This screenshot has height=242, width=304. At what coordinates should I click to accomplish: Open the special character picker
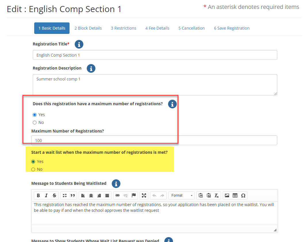[x=243, y=195]
